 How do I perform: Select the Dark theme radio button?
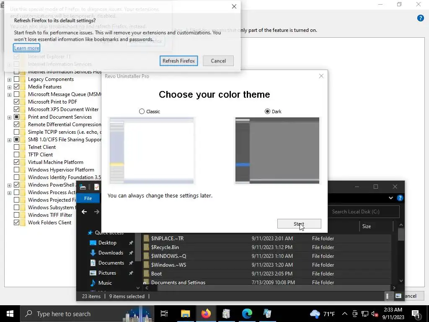(267, 112)
